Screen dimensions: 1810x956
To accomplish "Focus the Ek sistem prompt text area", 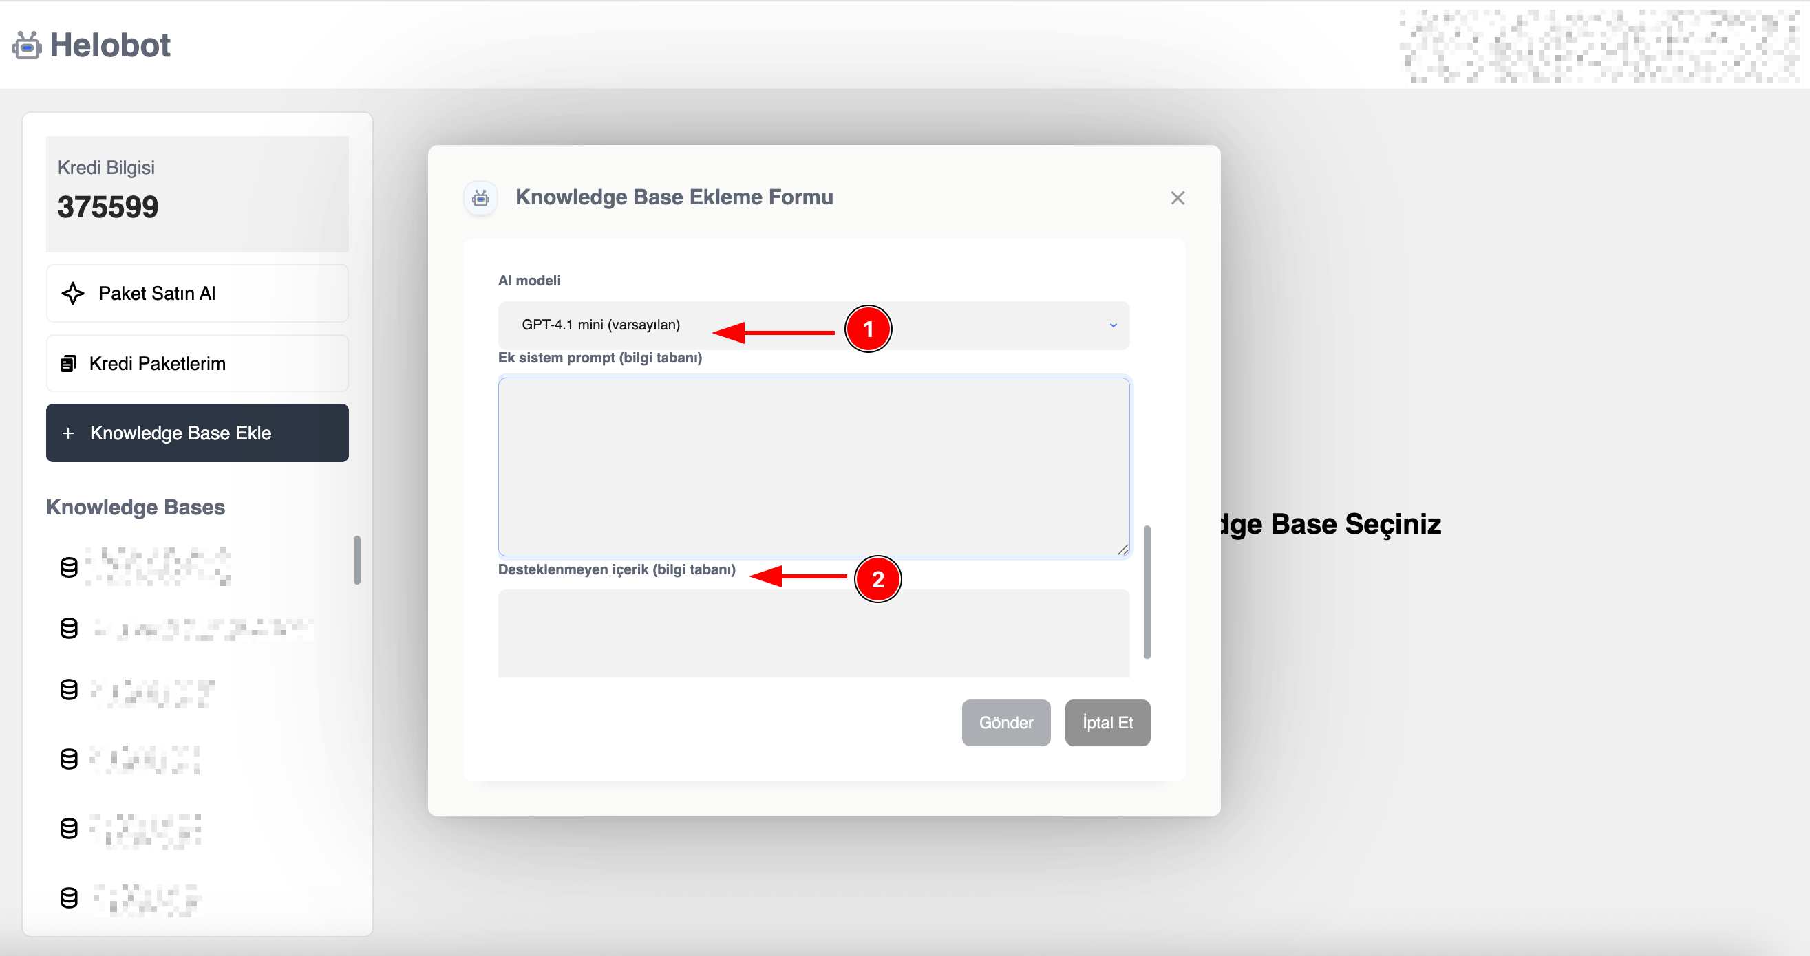I will [813, 467].
